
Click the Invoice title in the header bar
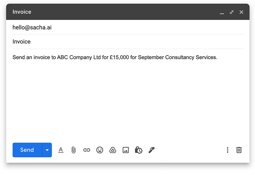pos(22,12)
